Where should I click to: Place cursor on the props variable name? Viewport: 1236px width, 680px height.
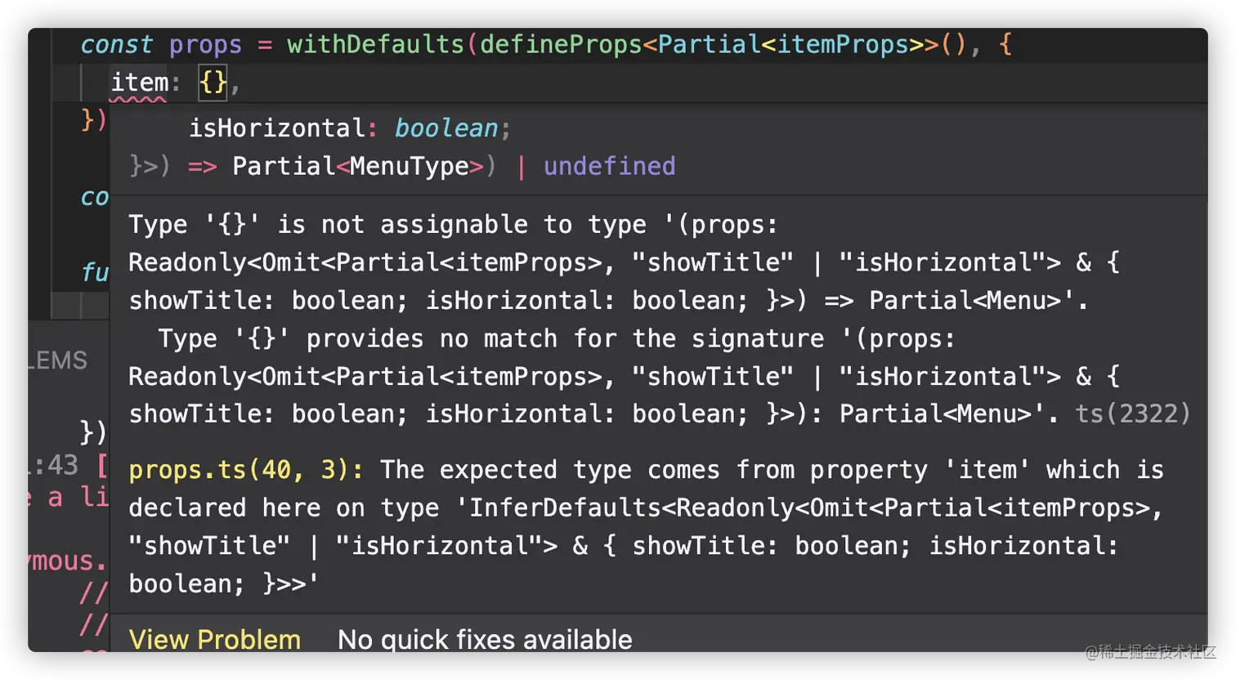205,44
